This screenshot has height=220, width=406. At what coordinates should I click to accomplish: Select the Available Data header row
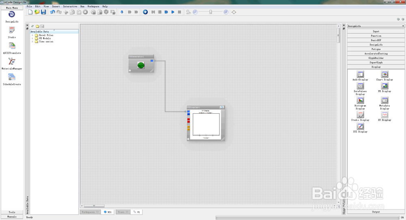[54, 32]
